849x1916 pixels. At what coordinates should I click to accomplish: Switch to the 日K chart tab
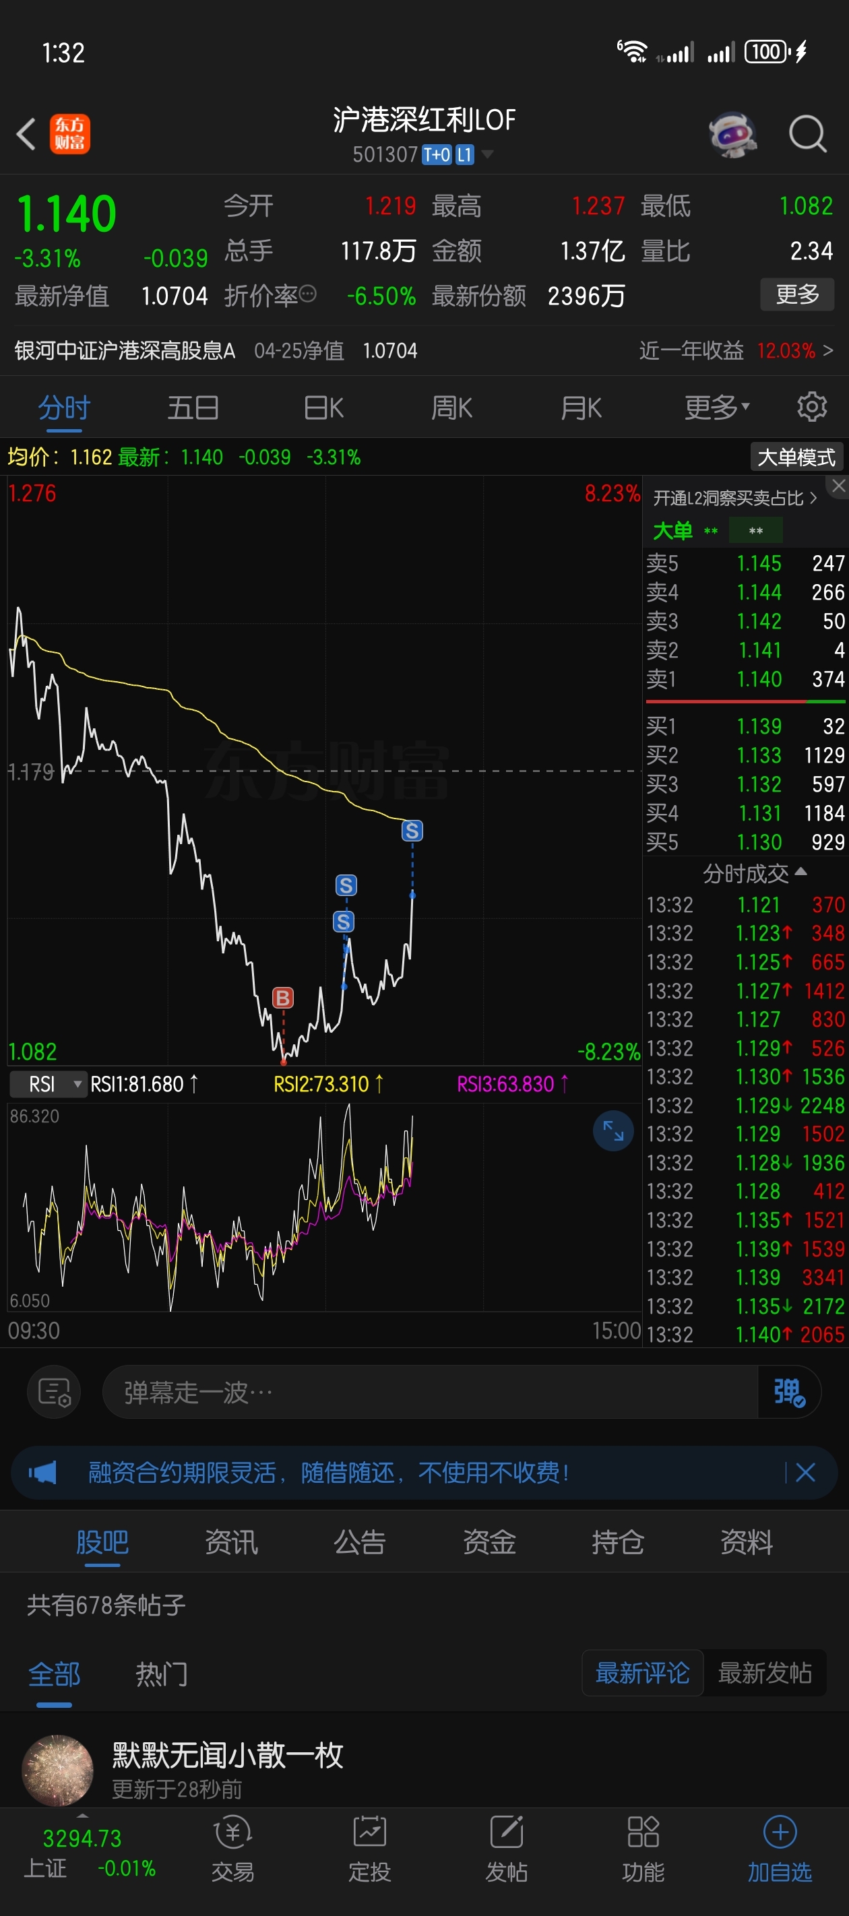tap(323, 407)
